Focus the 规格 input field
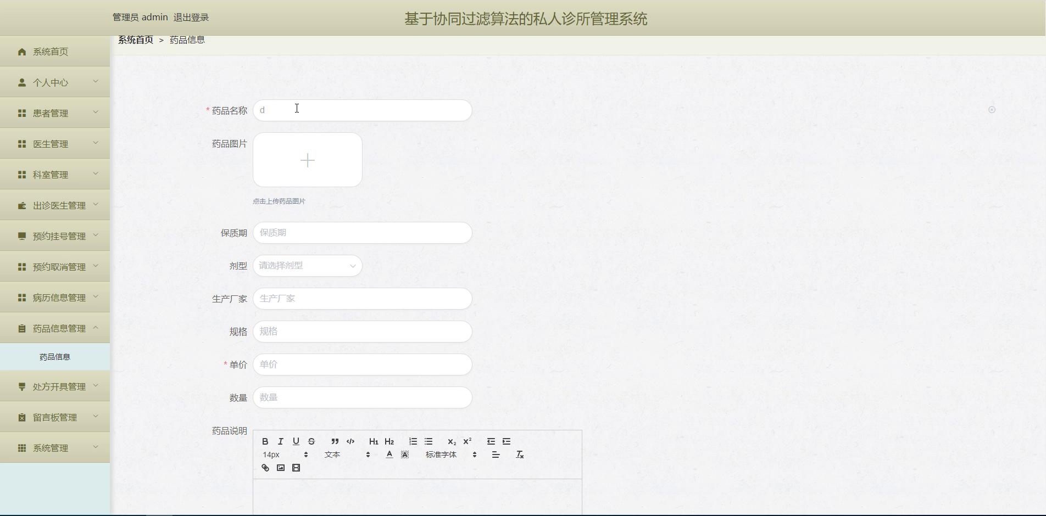 point(363,332)
